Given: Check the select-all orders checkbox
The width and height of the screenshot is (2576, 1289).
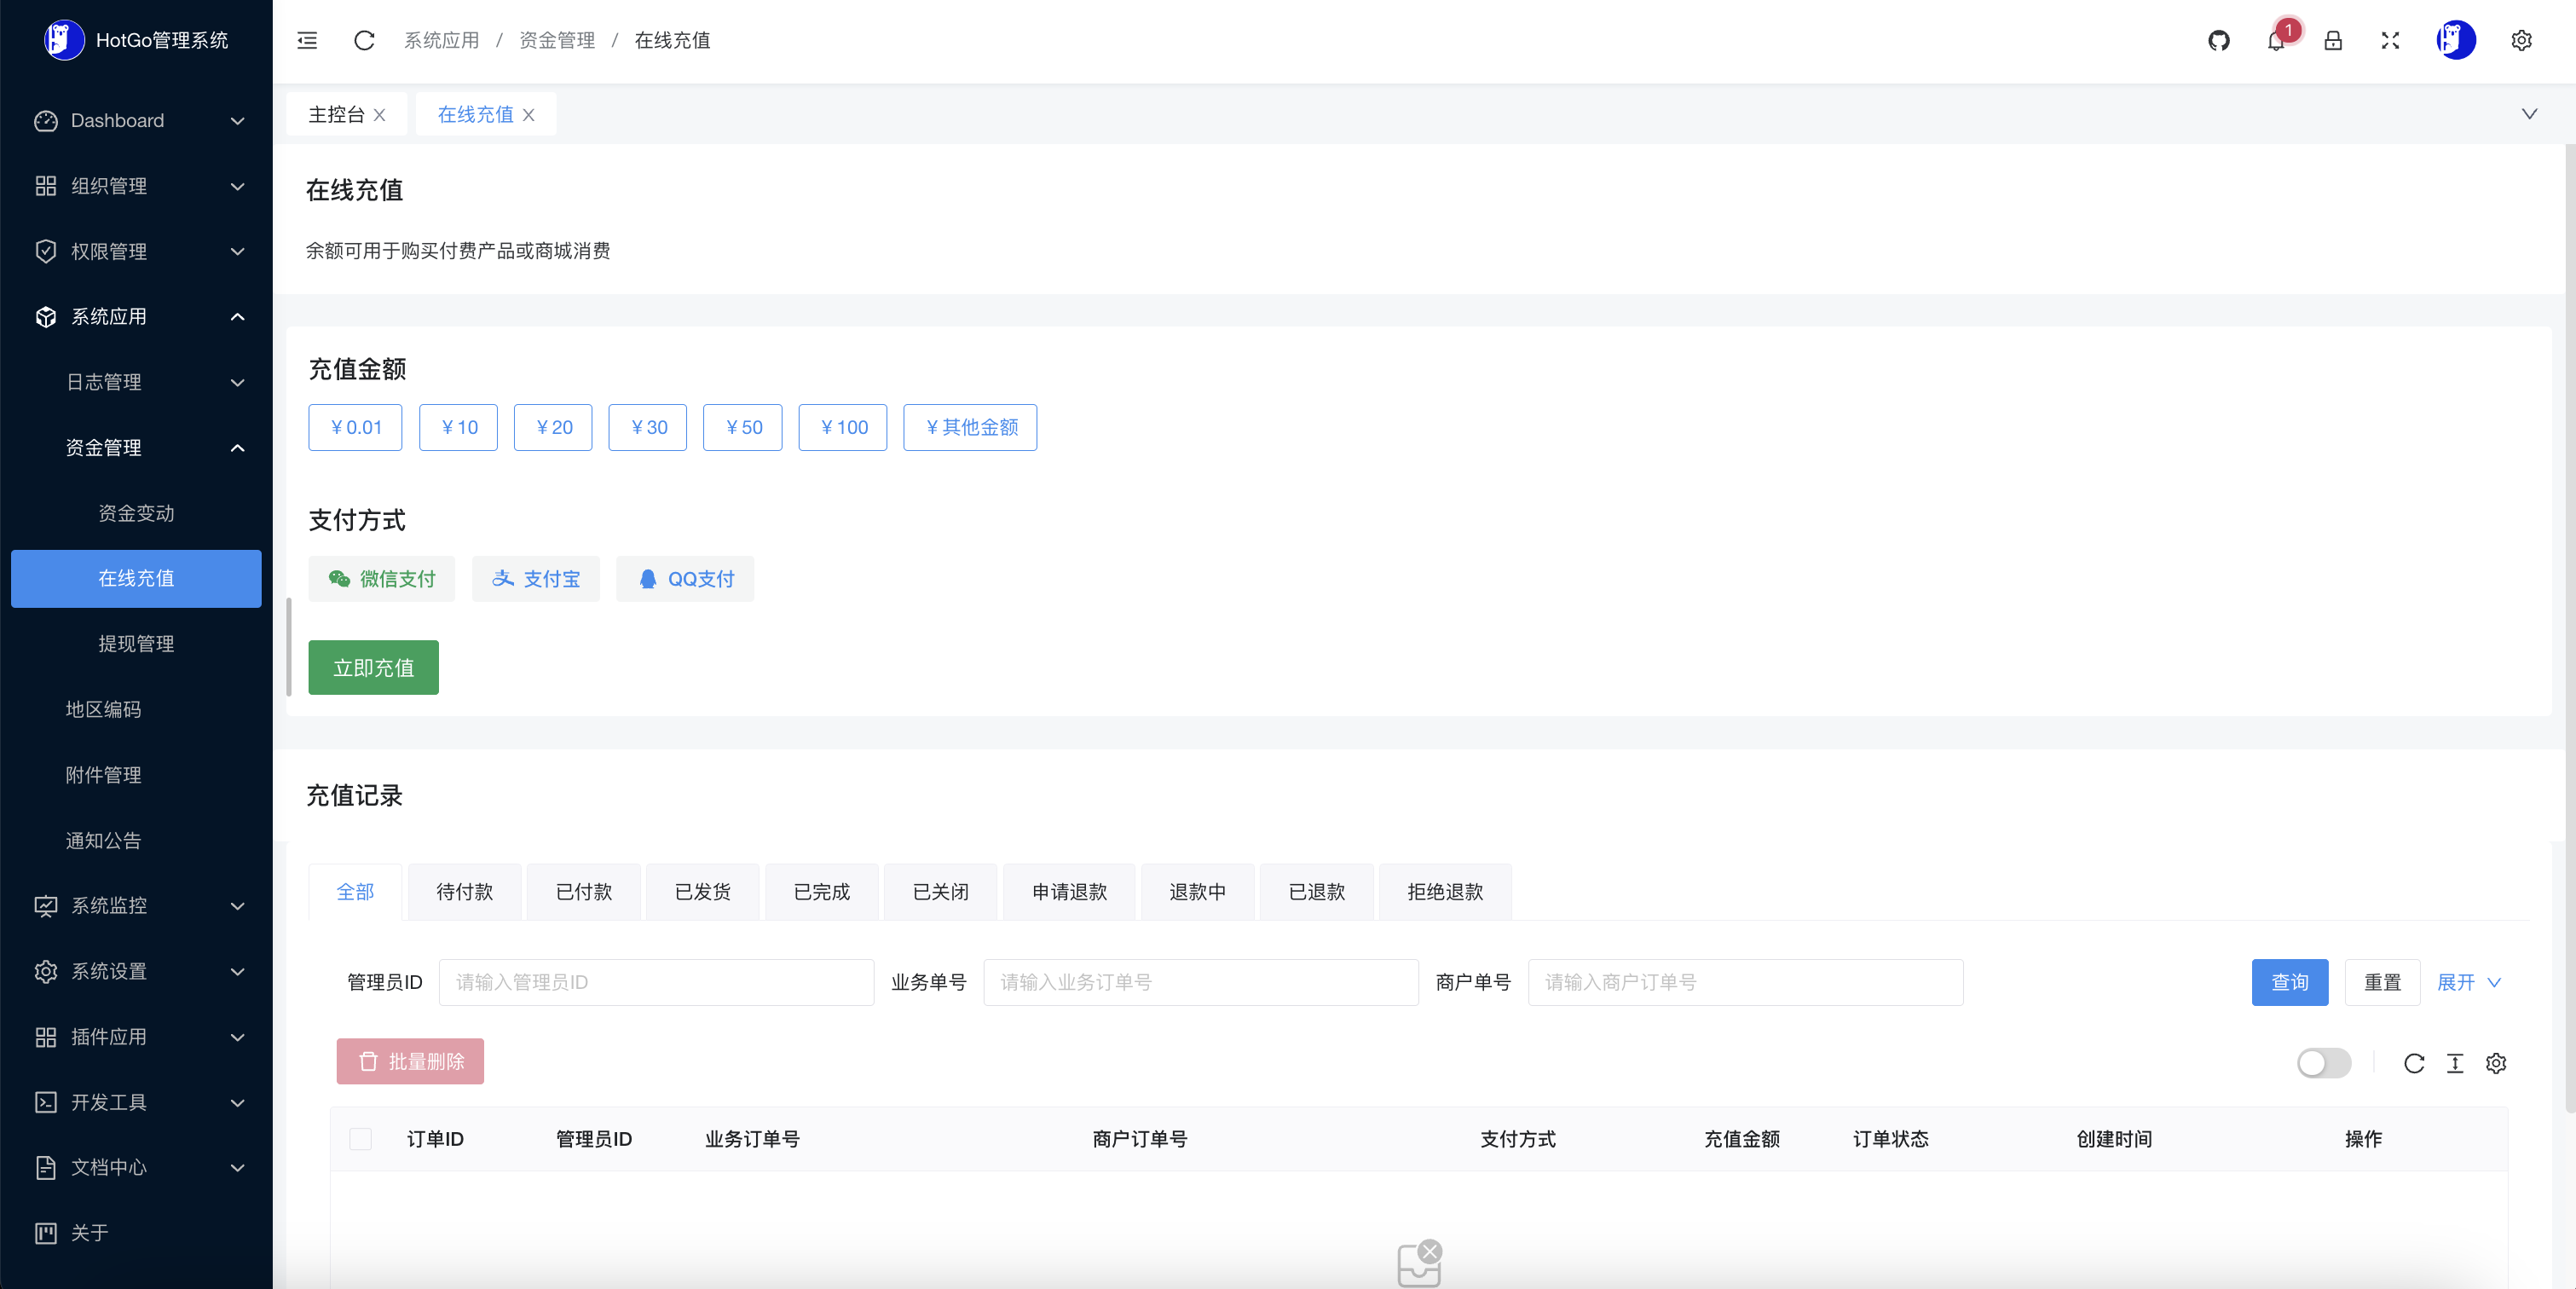Looking at the screenshot, I should pos(361,1139).
